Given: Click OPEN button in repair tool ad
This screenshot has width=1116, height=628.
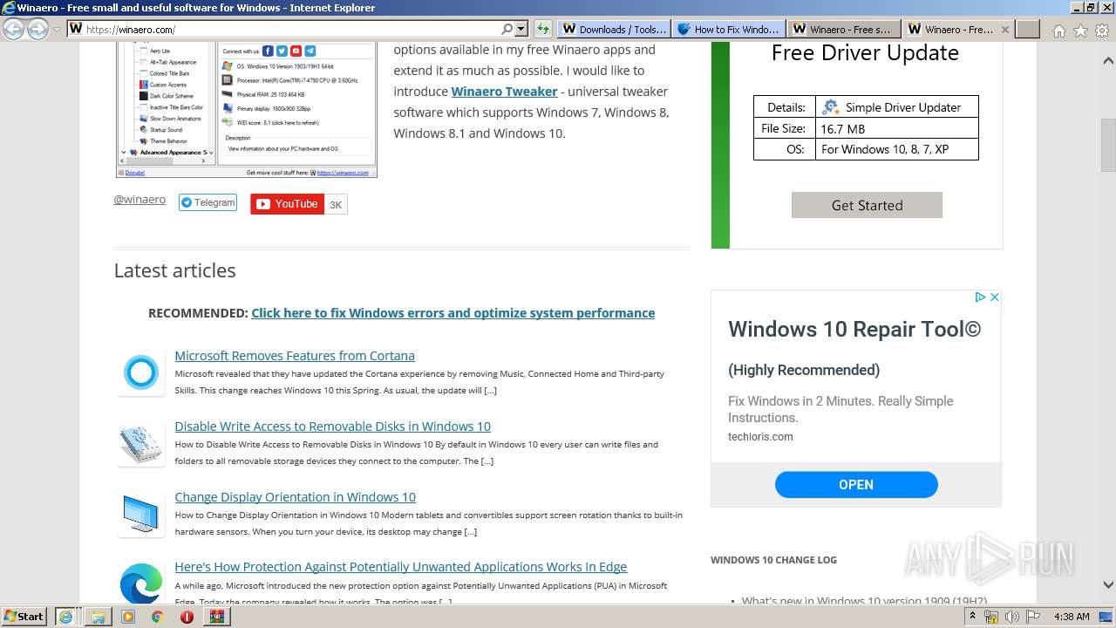Looking at the screenshot, I should pos(856,485).
